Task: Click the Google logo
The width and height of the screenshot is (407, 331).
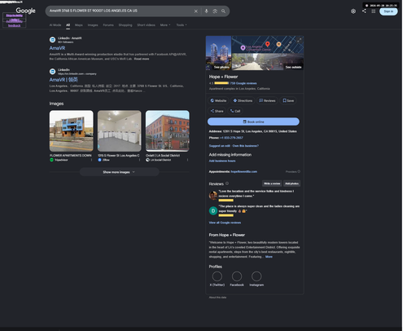Action: pyautogui.click(x=25, y=11)
